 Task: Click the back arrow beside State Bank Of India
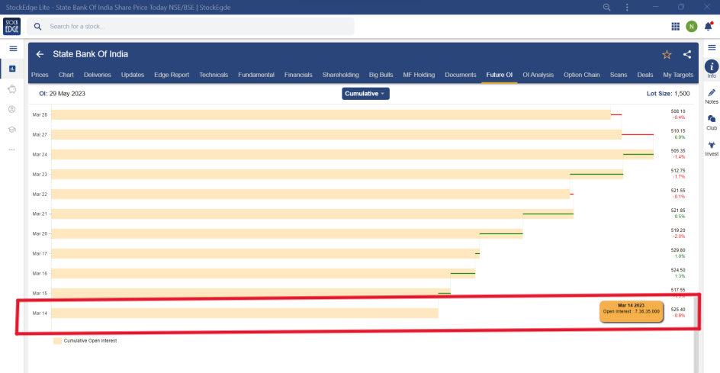(x=40, y=55)
